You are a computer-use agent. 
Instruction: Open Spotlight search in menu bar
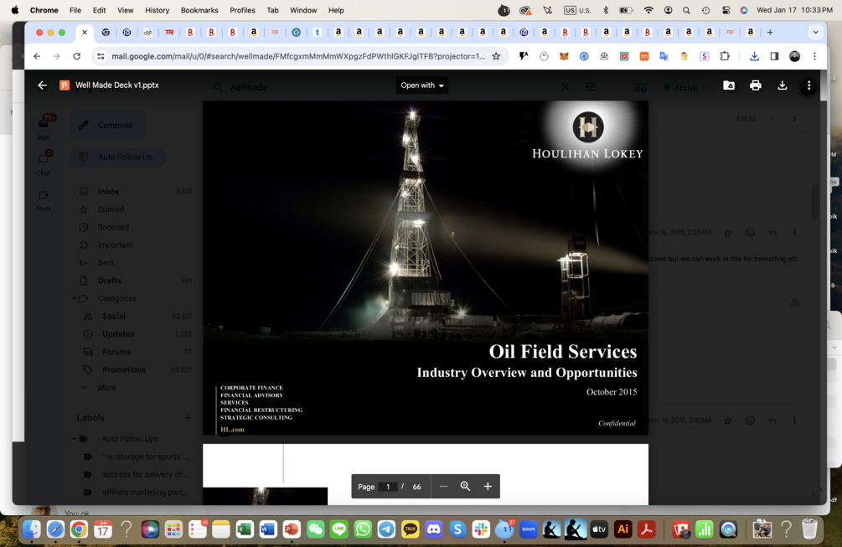pos(686,10)
